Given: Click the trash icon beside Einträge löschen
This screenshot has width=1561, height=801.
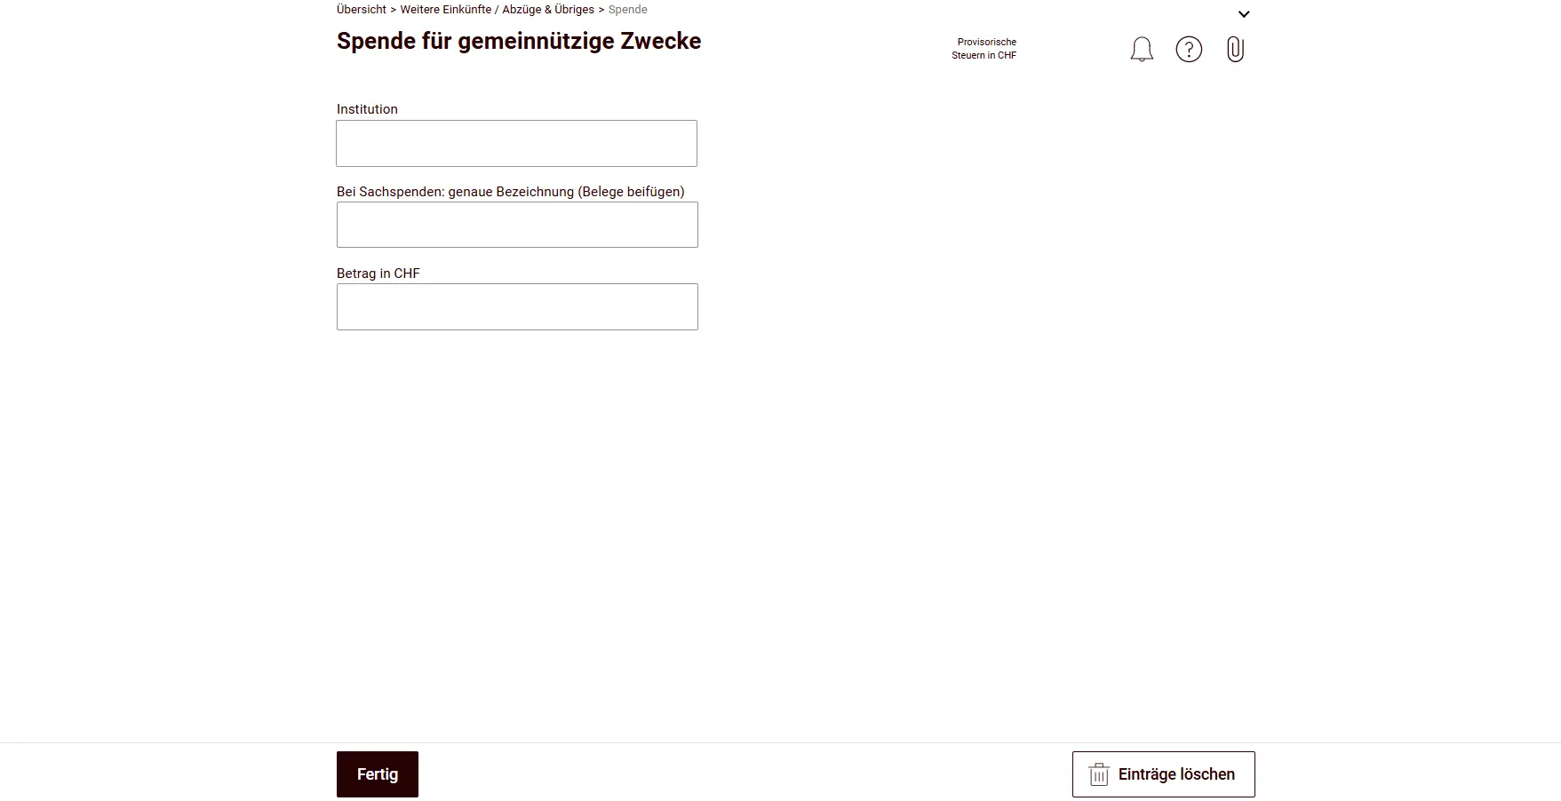Looking at the screenshot, I should pos(1099,773).
